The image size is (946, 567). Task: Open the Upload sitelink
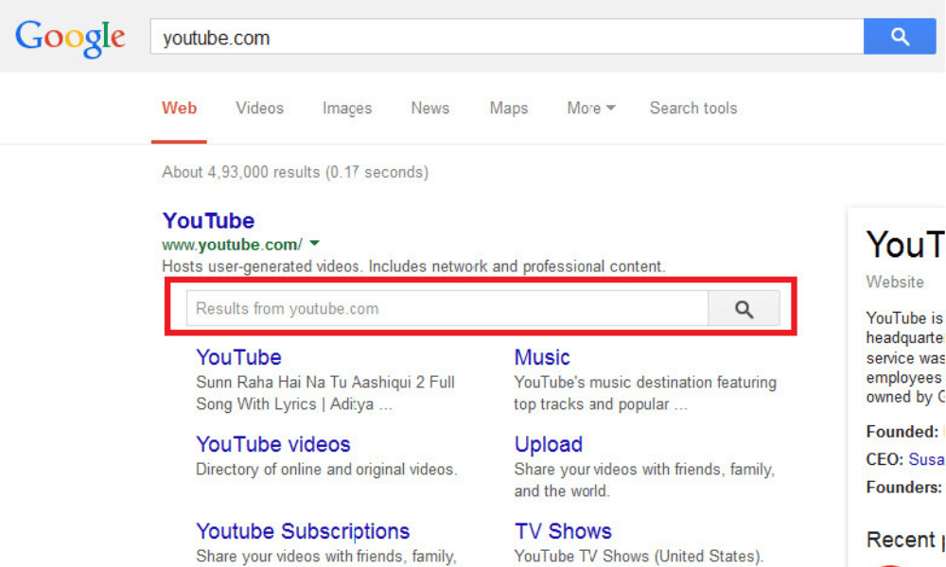pyautogui.click(x=549, y=445)
